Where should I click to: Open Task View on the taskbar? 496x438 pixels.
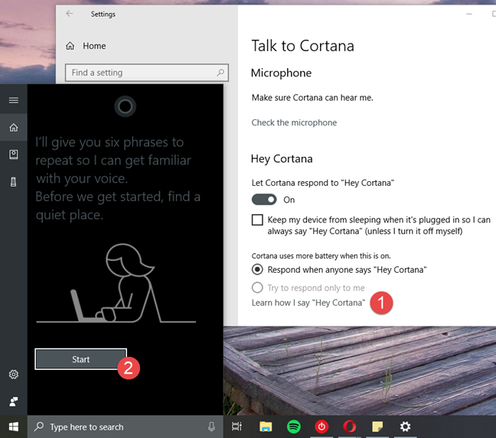[x=237, y=427]
